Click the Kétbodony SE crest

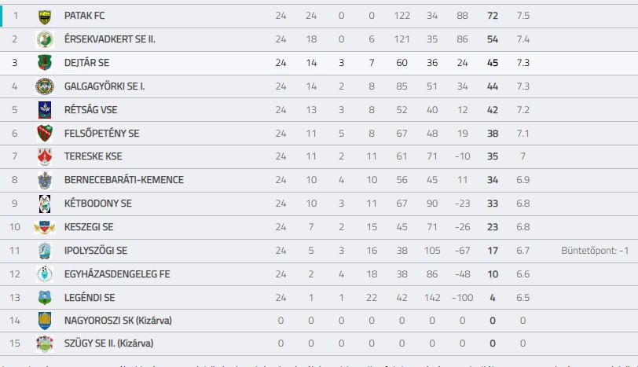tap(45, 204)
